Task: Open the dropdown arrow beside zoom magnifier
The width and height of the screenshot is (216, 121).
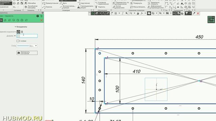Action: (134, 13)
